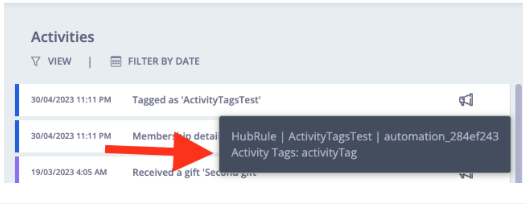Click the Membership row's 11:11 PM timestamp
Screen dimensions: 526x204
tap(71, 136)
